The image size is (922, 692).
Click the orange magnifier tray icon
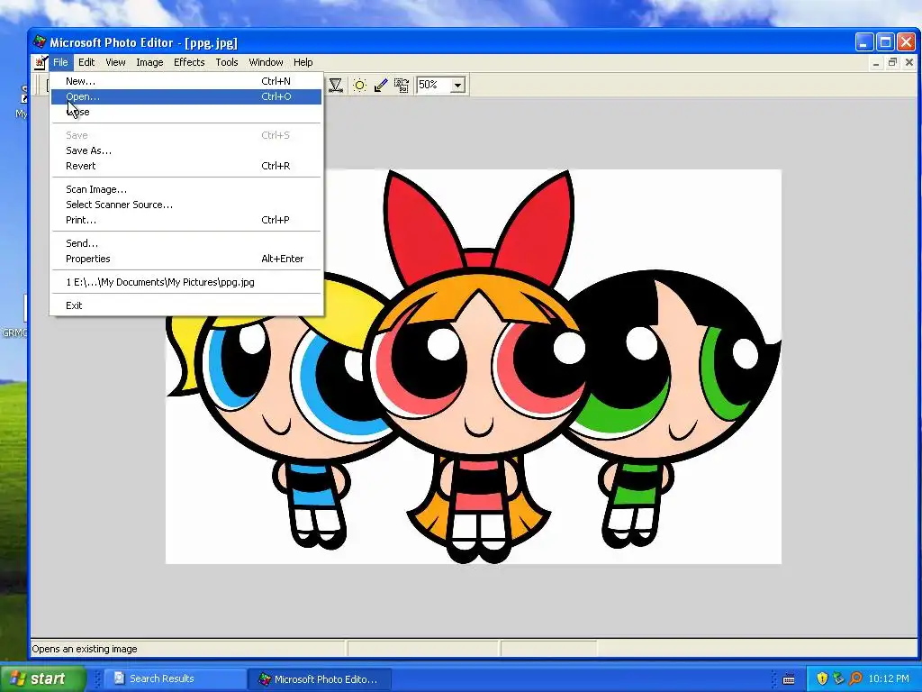(x=855, y=678)
